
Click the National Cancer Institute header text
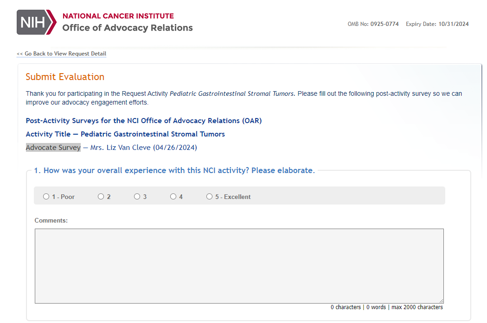(118, 16)
